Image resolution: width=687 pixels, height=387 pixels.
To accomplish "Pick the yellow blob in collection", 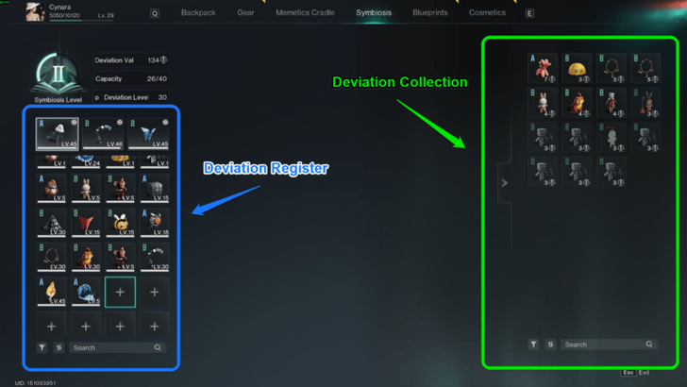I will pos(577,68).
